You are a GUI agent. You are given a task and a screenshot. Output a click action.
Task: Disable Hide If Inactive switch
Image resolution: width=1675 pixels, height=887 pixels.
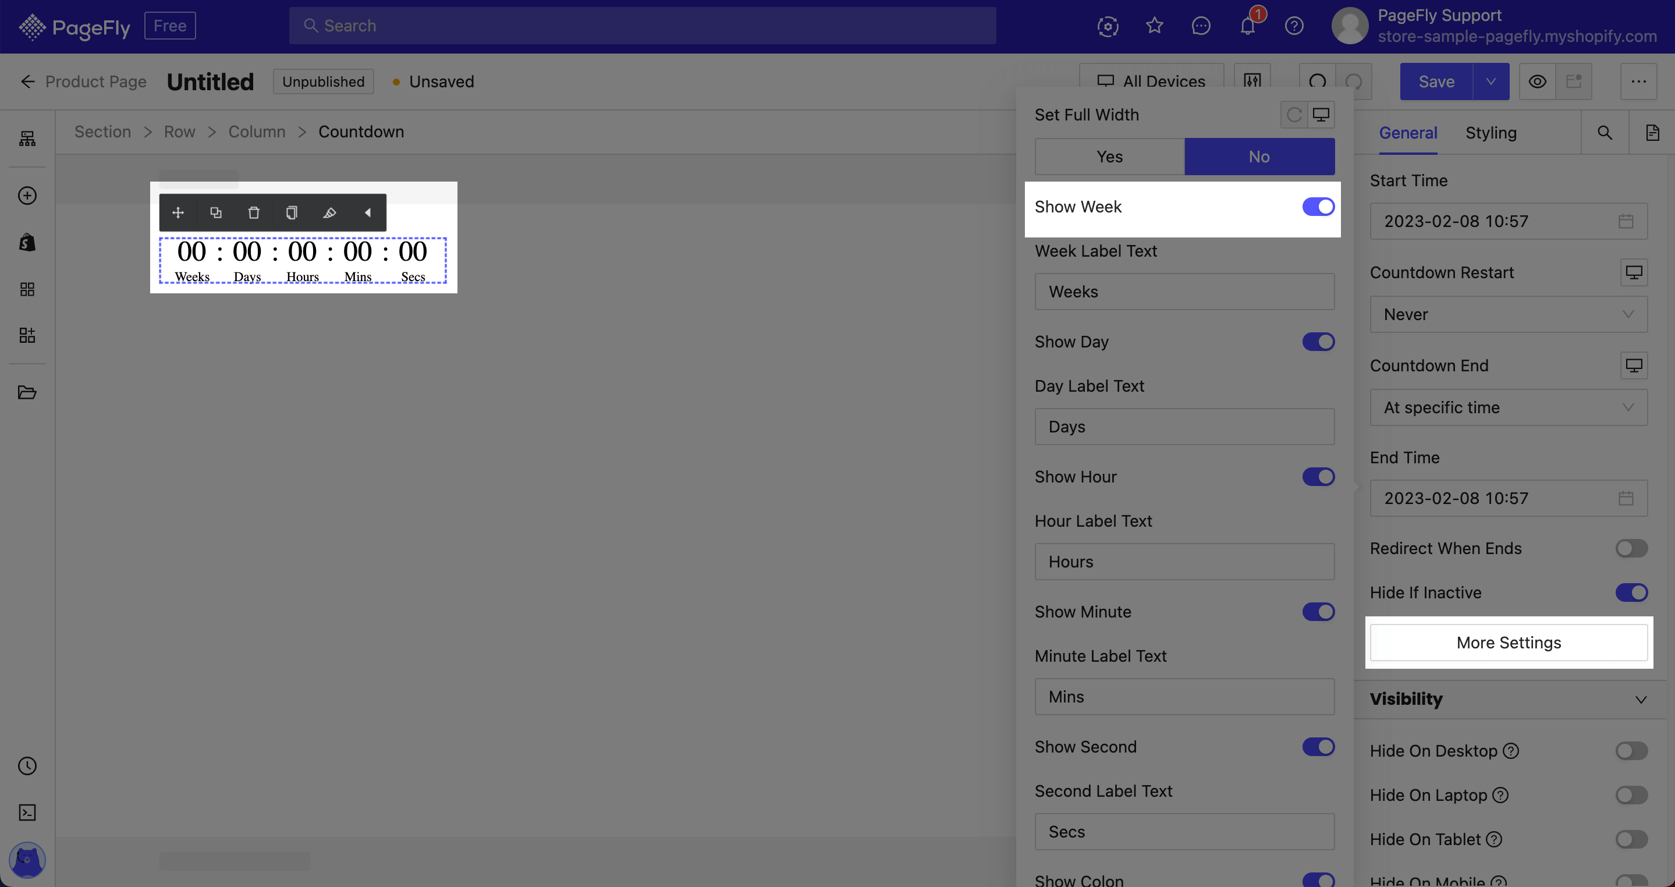pyautogui.click(x=1631, y=592)
